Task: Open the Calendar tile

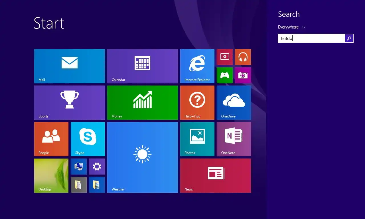Action: [x=143, y=66]
